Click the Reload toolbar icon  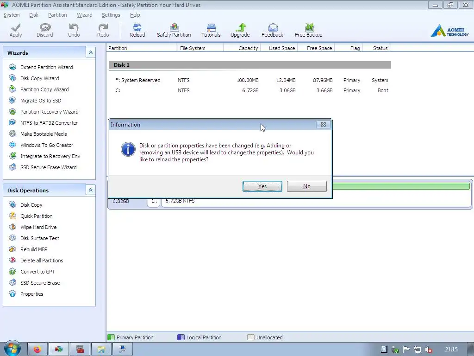[137, 30]
